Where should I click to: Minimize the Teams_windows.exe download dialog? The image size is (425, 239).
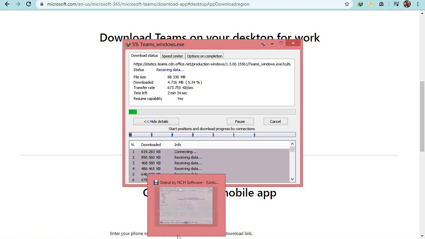(272, 43)
